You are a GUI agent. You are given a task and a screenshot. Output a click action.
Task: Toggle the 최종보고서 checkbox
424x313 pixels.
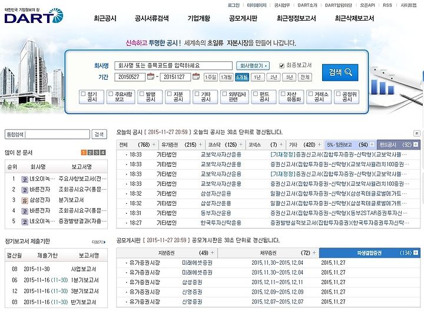(281, 65)
